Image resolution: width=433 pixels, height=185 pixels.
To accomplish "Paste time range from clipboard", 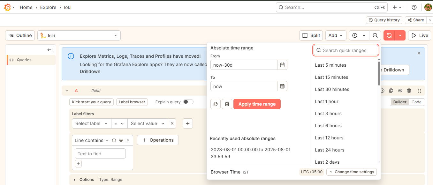I will [x=227, y=104].
